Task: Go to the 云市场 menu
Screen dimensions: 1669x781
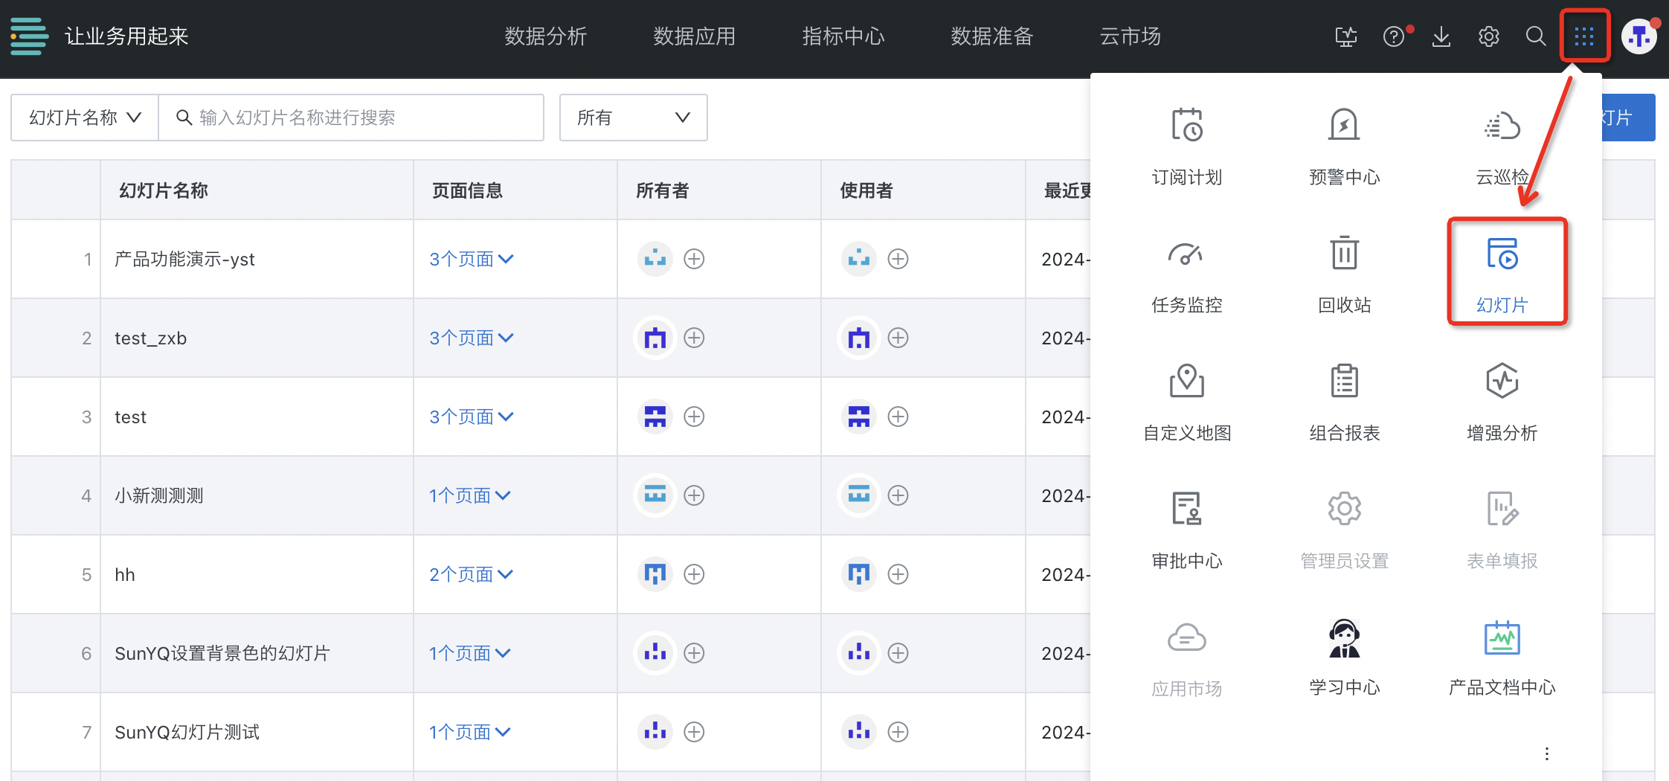Action: click(1131, 36)
